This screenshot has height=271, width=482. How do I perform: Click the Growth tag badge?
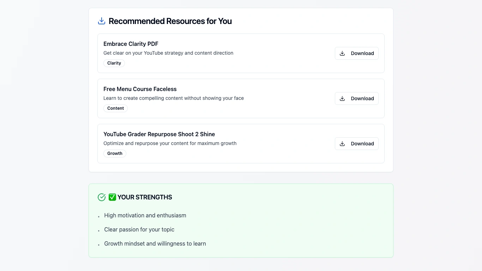coord(115,153)
